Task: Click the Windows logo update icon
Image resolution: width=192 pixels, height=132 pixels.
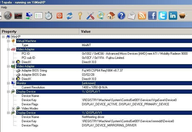Action: [x=101, y=16]
